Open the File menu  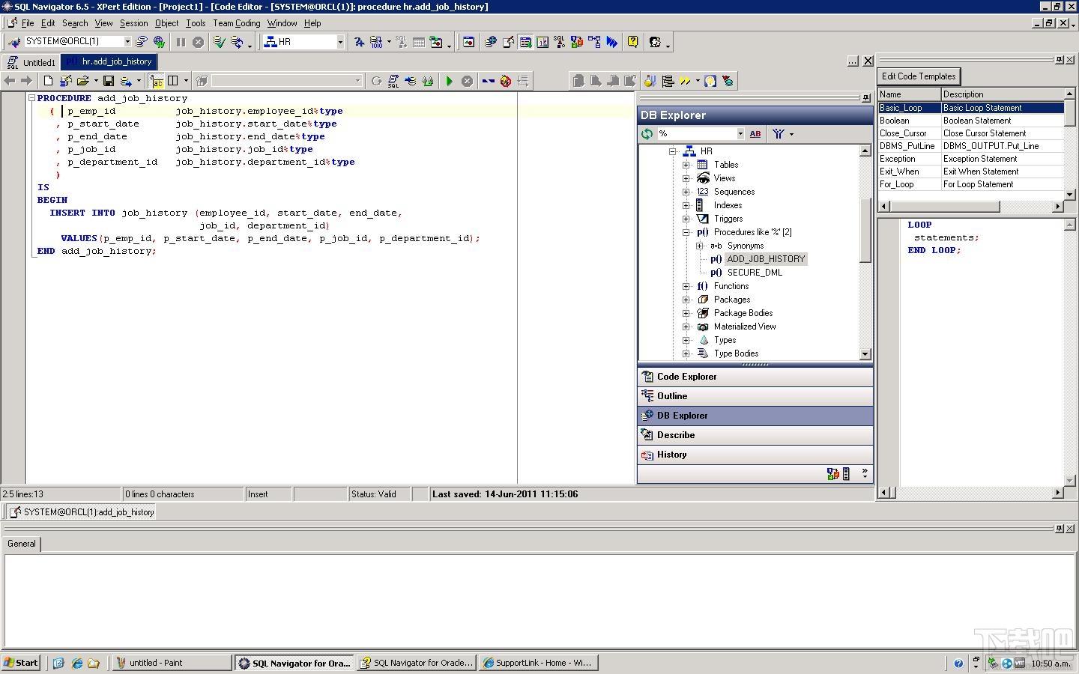coord(28,23)
